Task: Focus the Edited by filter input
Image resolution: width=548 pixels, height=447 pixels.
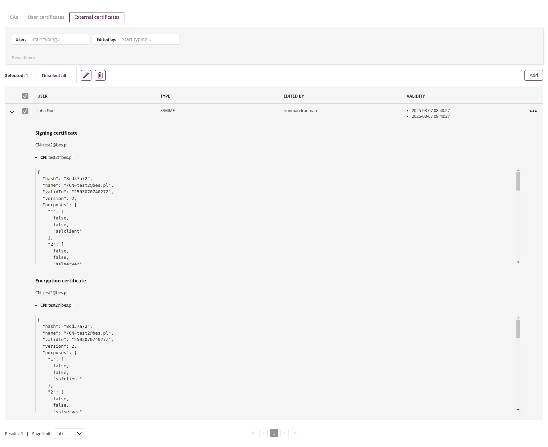Action: point(149,39)
